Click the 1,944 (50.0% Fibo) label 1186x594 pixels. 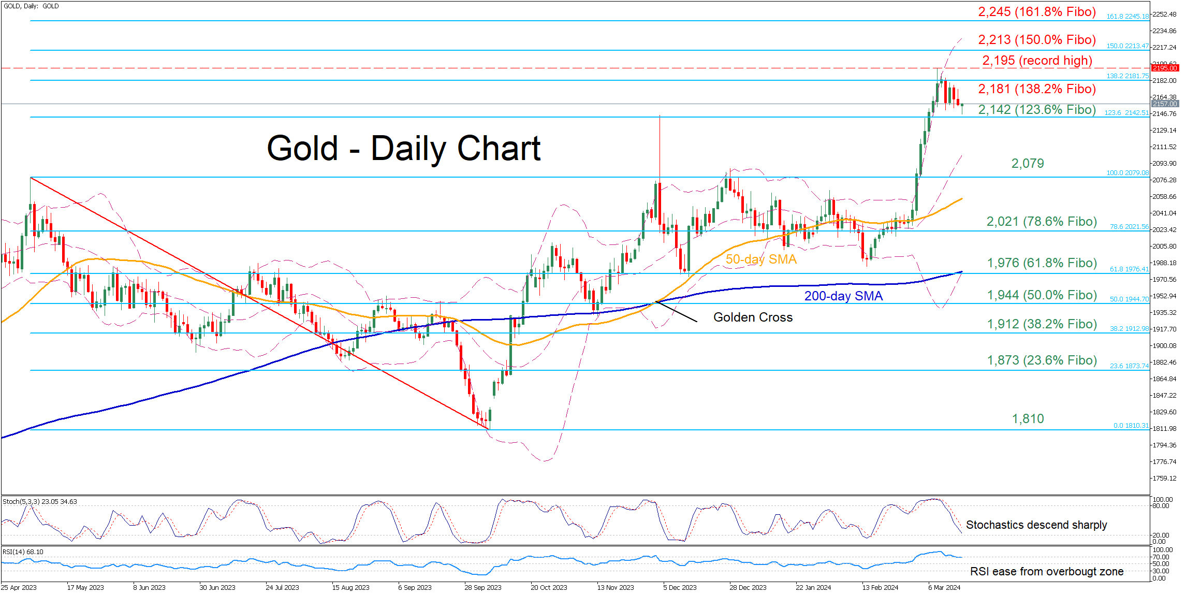(x=1042, y=295)
